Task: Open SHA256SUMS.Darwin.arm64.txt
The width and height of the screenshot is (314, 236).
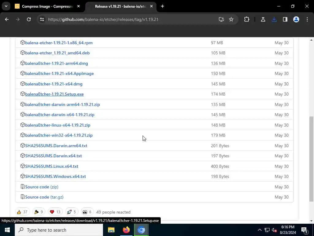Action: click(x=56, y=146)
